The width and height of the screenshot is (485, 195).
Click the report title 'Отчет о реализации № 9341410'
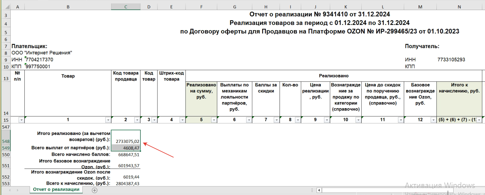(x=319, y=14)
